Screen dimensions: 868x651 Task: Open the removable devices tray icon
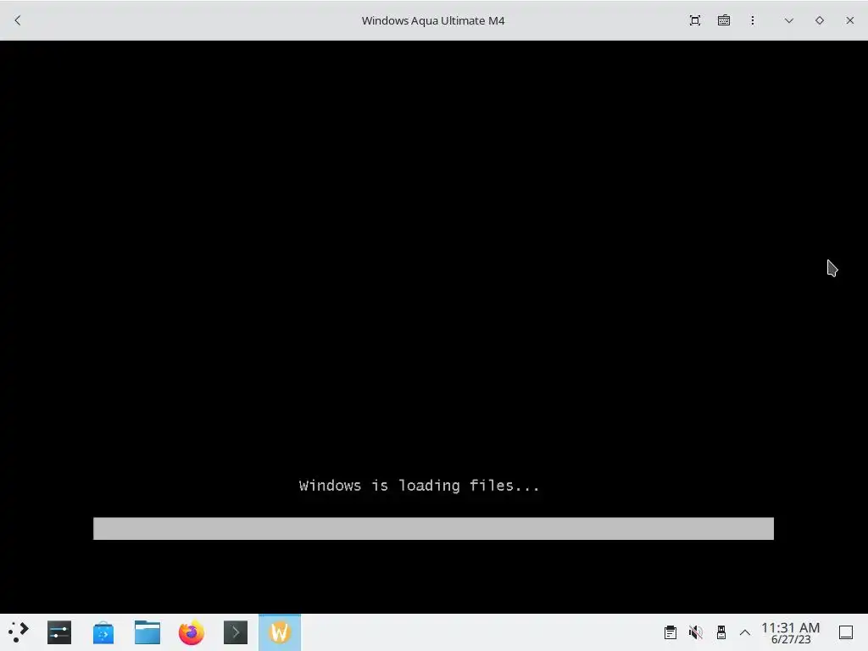[x=721, y=632]
